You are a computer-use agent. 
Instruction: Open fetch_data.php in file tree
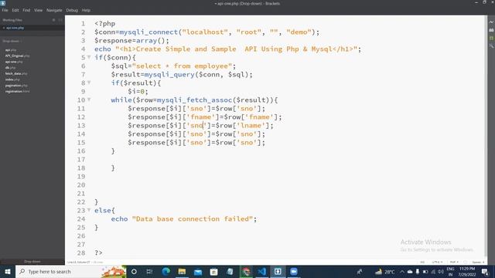coord(15,73)
